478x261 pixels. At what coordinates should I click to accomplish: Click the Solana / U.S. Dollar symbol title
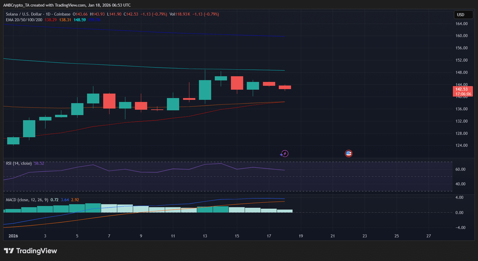click(24, 14)
